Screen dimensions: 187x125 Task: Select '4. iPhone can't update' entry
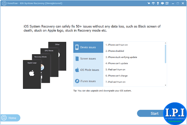(117, 63)
